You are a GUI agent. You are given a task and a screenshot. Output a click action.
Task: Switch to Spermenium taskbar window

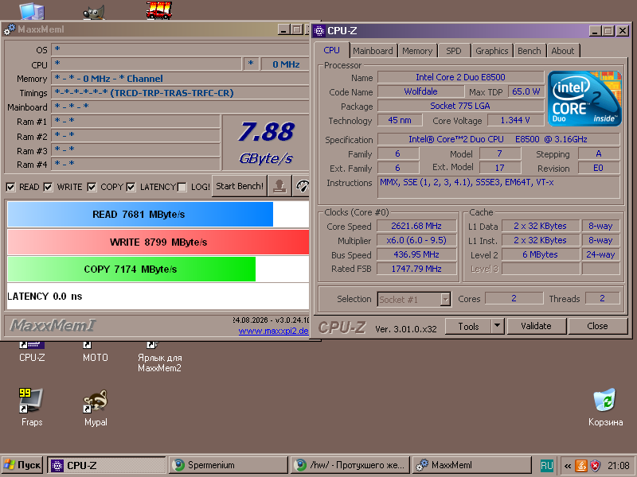click(x=229, y=465)
